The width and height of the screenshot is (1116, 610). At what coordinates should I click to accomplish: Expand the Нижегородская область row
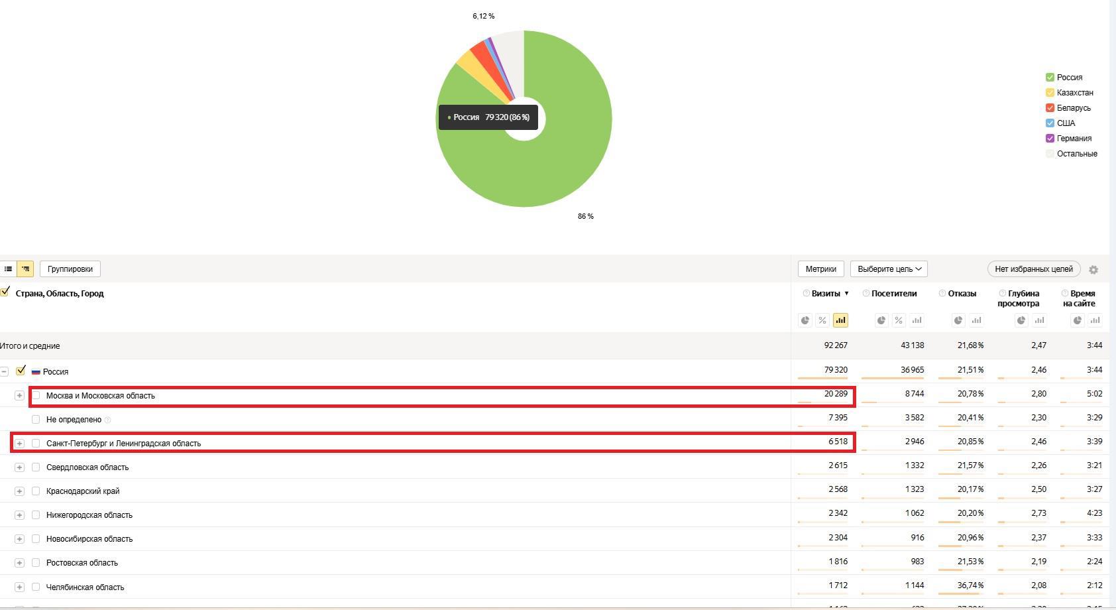(19, 515)
